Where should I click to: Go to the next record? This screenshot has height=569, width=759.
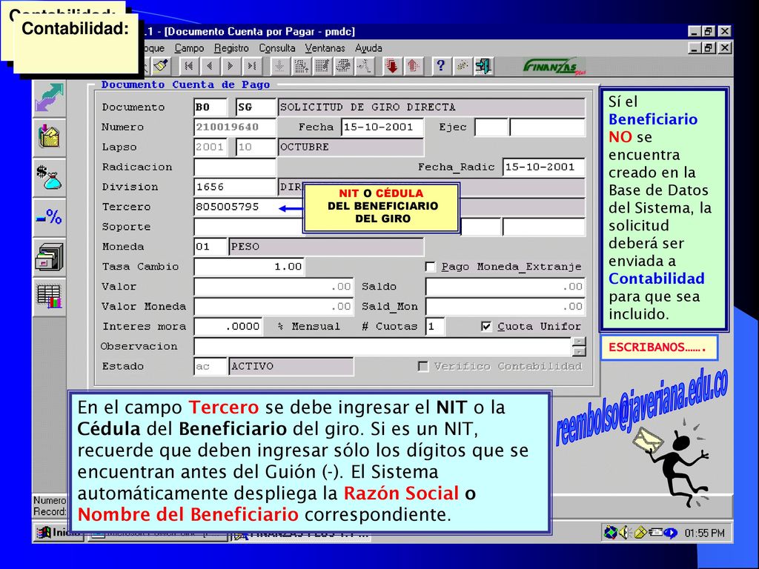point(231,66)
